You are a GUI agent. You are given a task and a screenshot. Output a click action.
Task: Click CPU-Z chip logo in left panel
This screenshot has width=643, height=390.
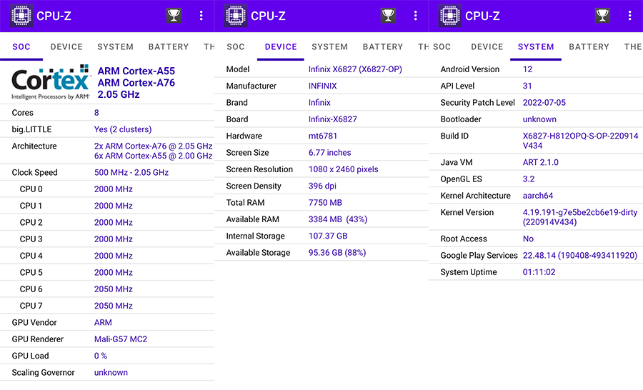point(21,16)
